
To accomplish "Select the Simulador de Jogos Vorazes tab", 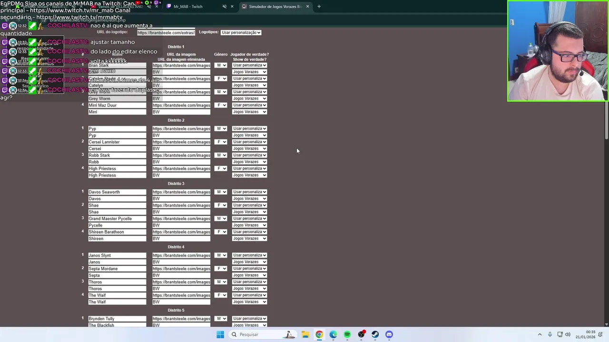I will click(x=275, y=7).
